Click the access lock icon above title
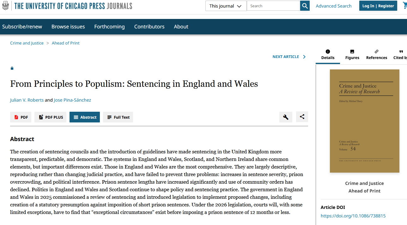 tap(12, 68)
